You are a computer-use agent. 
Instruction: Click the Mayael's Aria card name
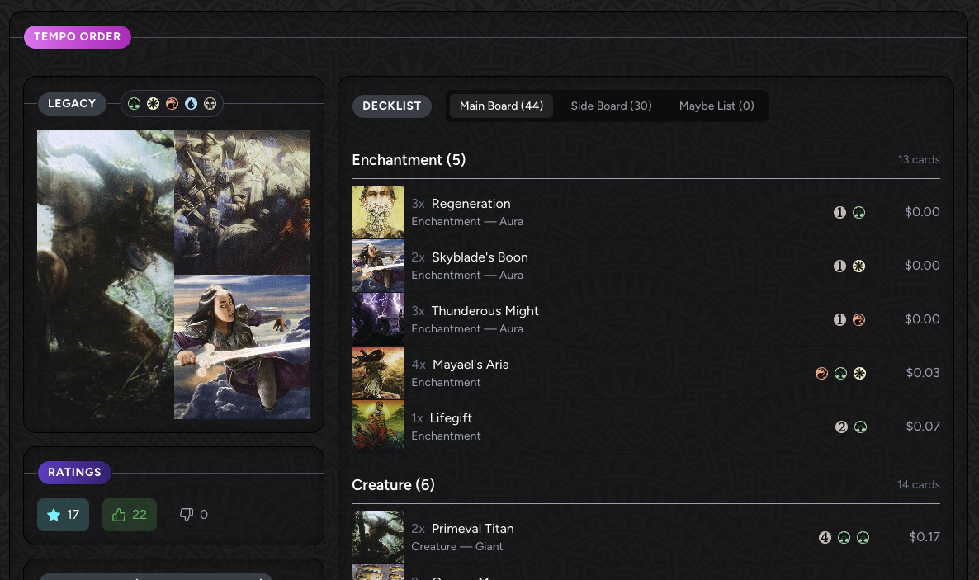[471, 365]
